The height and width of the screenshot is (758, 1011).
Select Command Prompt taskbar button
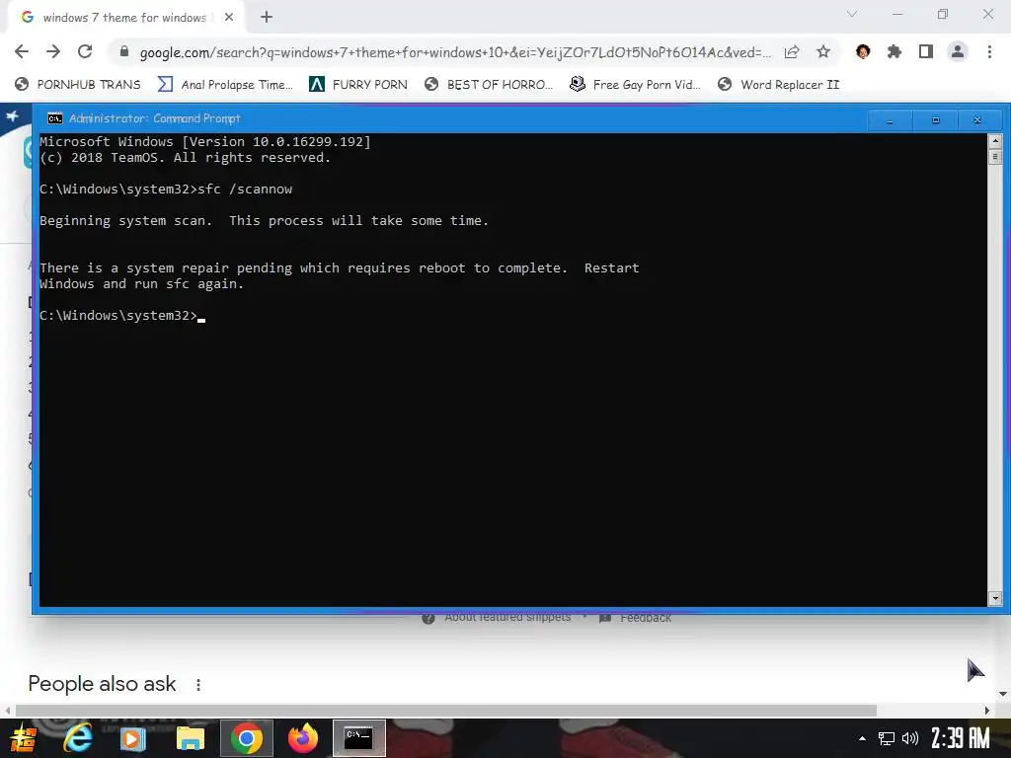(359, 738)
